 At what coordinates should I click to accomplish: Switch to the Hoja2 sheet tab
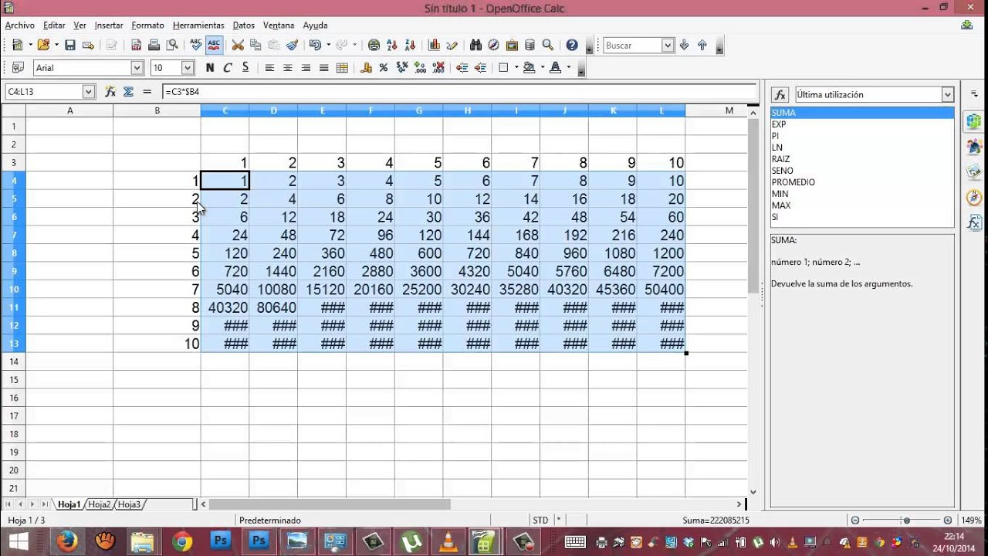(100, 504)
